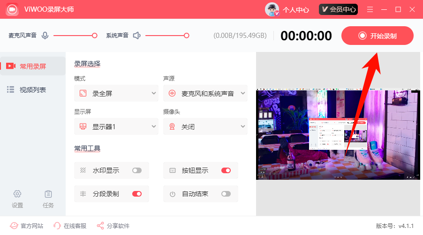The image size is (423, 235).
Task: Click the power icon next to 自动结束
Action: [x=173, y=194]
